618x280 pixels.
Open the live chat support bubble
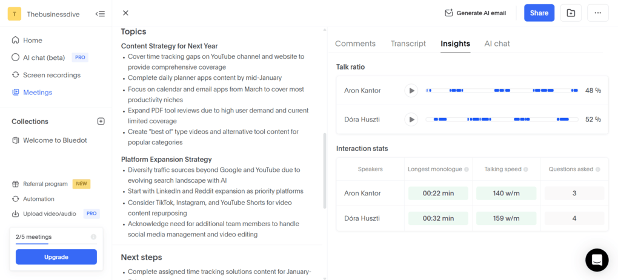596,259
